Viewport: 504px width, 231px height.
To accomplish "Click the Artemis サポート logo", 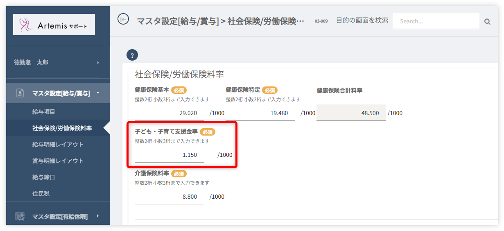I will click(x=54, y=25).
